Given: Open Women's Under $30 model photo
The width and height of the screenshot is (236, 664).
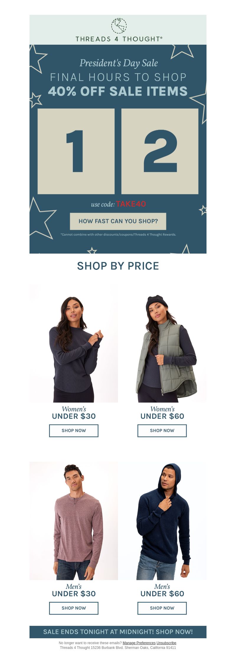Looking at the screenshot, I should [74, 343].
